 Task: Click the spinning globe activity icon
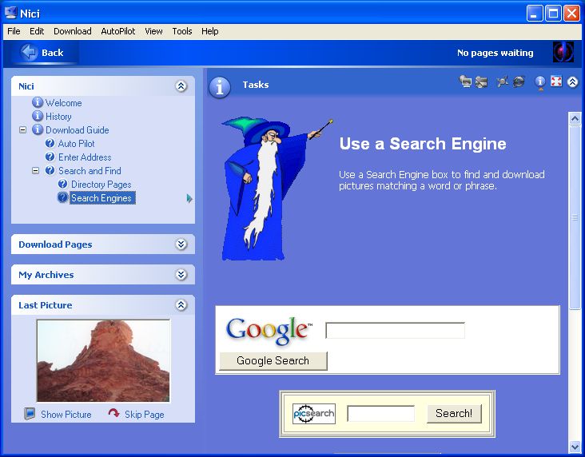[563, 52]
